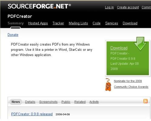Click the SourceForge.net logo
The height and width of the screenshot is (121, 151).
(x=39, y=6)
